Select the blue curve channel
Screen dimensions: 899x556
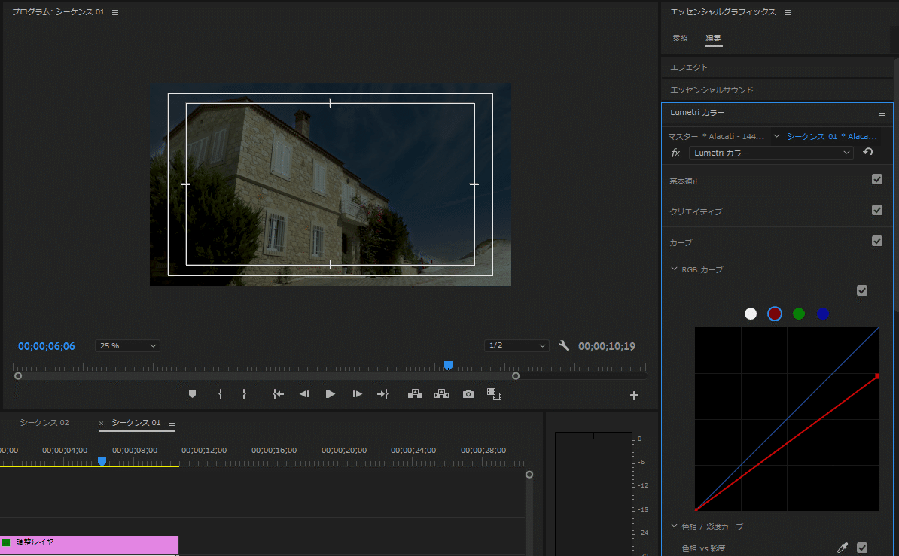(823, 314)
